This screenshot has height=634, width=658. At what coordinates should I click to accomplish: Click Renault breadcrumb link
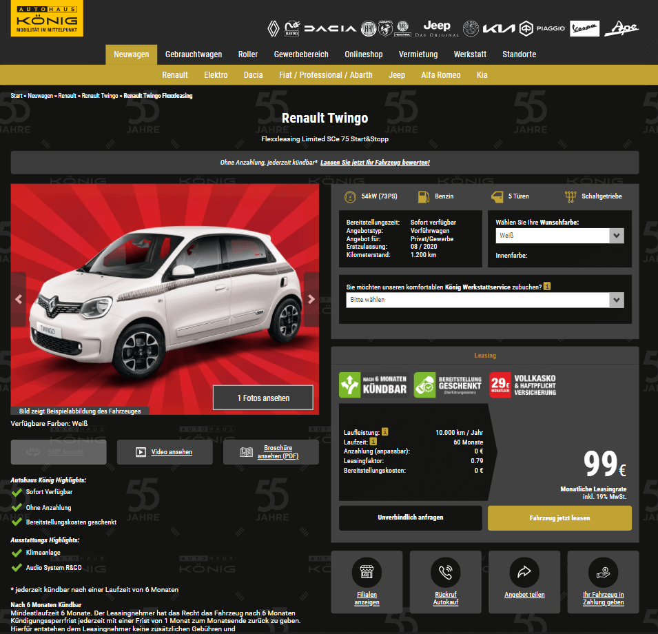67,96
